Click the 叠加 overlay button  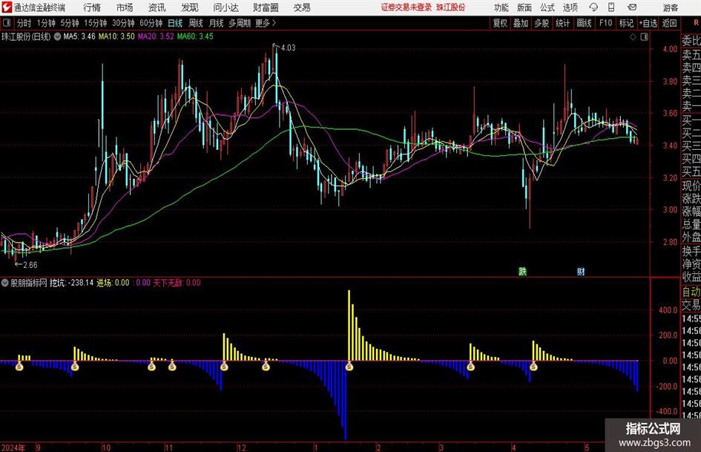coord(521,23)
